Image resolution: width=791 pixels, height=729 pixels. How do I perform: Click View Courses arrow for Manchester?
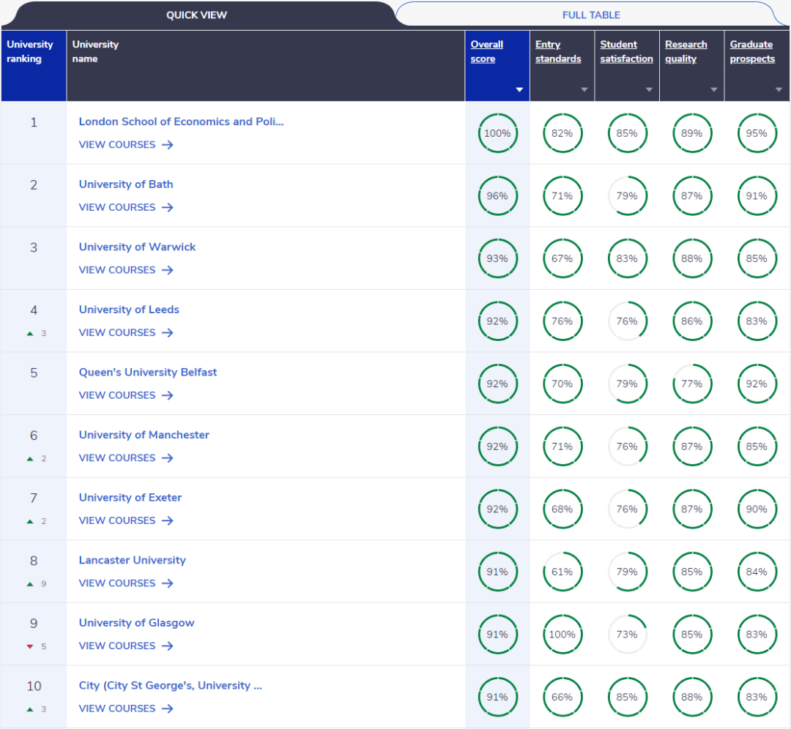(168, 458)
